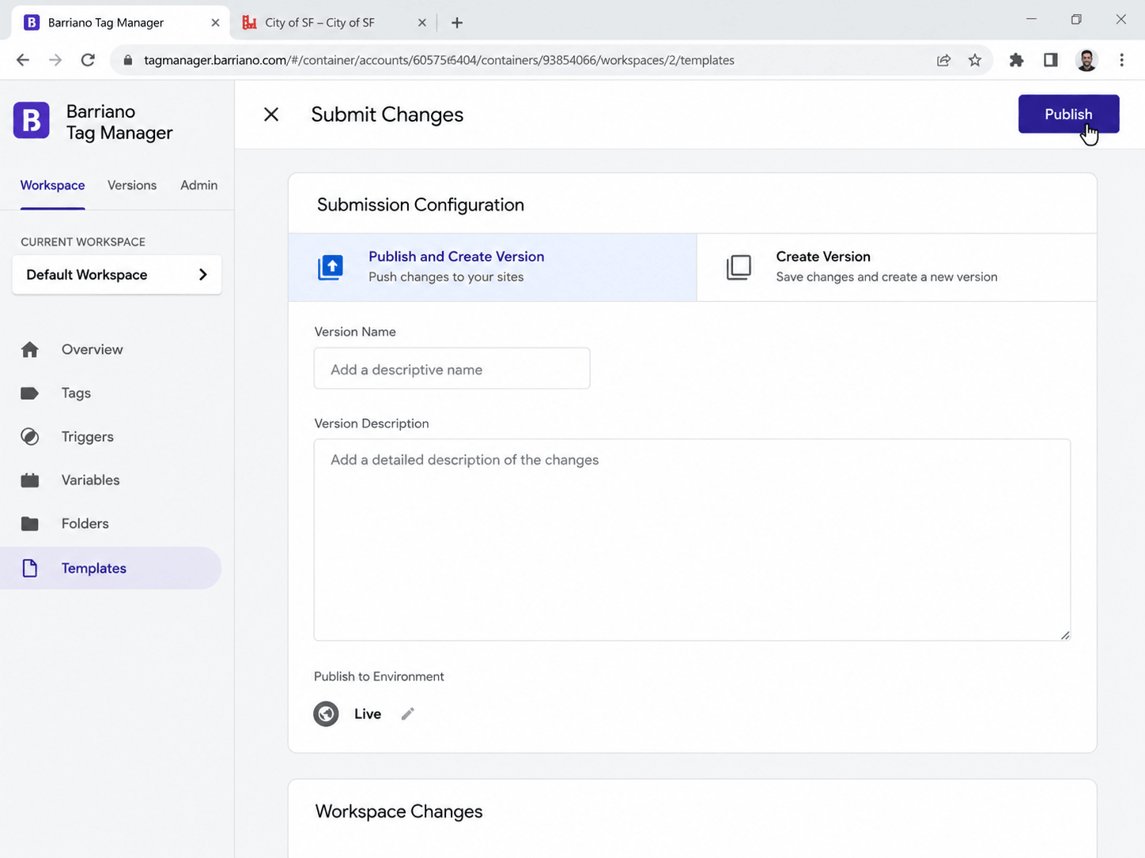
Task: Edit the publish environment with the pencil icon
Action: pos(407,713)
